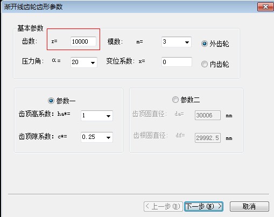Image resolution: width=274 pixels, height=217 pixels.
Task: Click the 上一步(B) button
Action: point(163,206)
